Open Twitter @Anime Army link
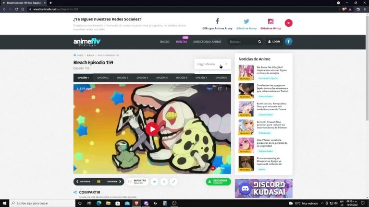This screenshot has width=369, height=207. (x=246, y=24)
